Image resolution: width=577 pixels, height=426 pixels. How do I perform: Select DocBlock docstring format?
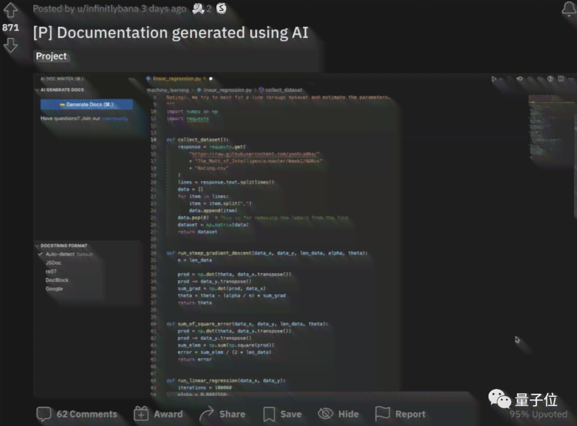coord(57,280)
